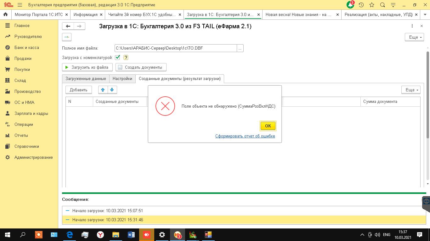Click the 'Создать документы' button
This screenshot has height=241, width=430.
pos(141,67)
